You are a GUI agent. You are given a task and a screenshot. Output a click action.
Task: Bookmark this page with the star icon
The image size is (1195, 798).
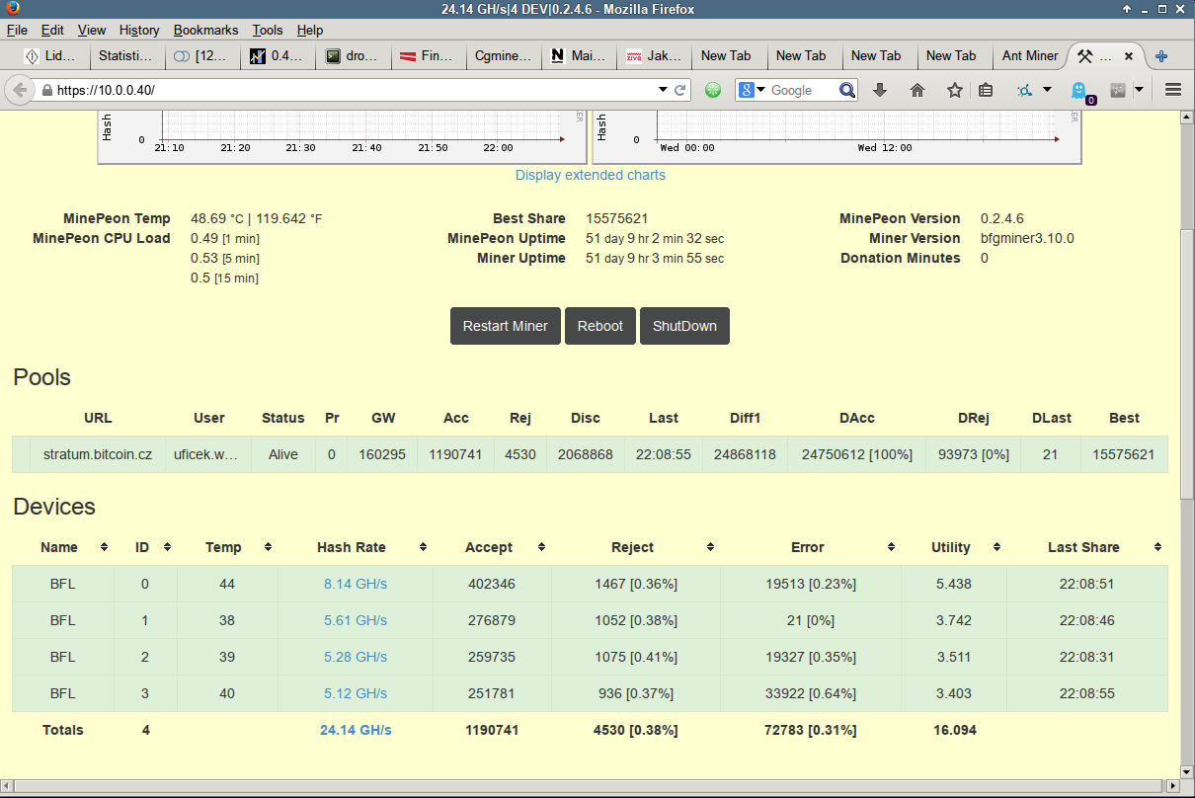point(954,90)
